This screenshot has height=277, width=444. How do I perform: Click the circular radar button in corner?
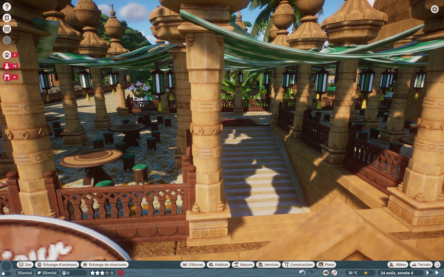tap(7, 266)
